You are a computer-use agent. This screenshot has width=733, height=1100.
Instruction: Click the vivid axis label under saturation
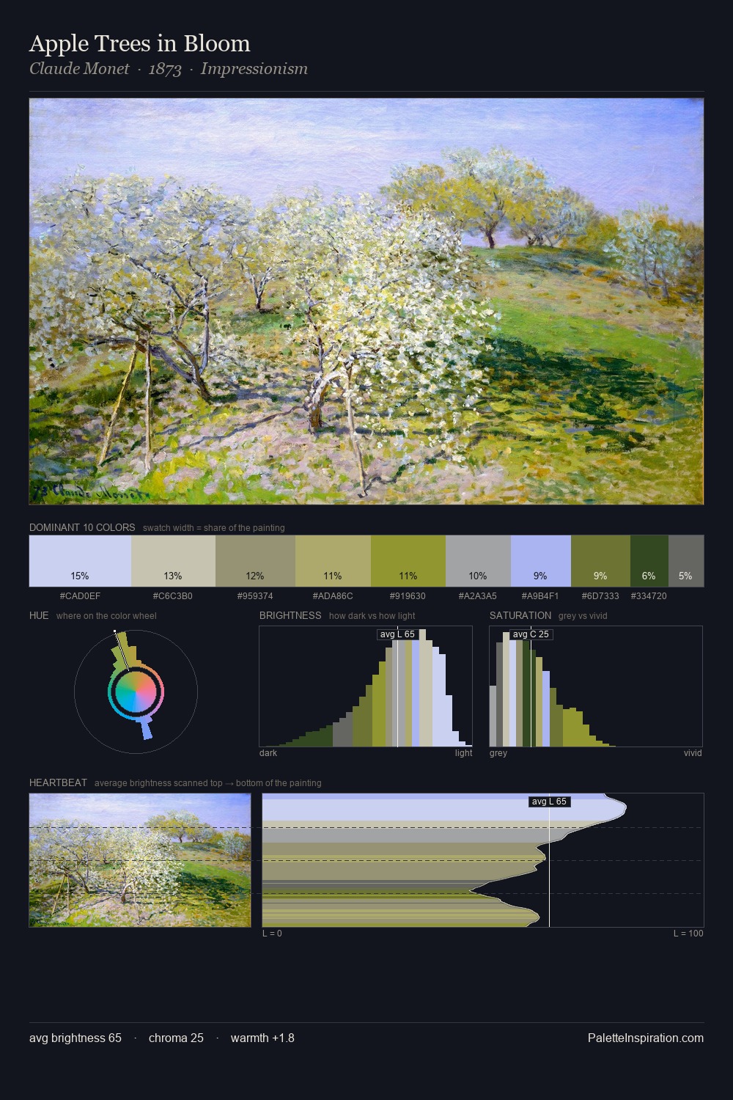[693, 753]
